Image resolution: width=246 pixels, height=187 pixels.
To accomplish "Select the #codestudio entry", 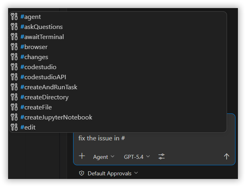I will [118, 67].
